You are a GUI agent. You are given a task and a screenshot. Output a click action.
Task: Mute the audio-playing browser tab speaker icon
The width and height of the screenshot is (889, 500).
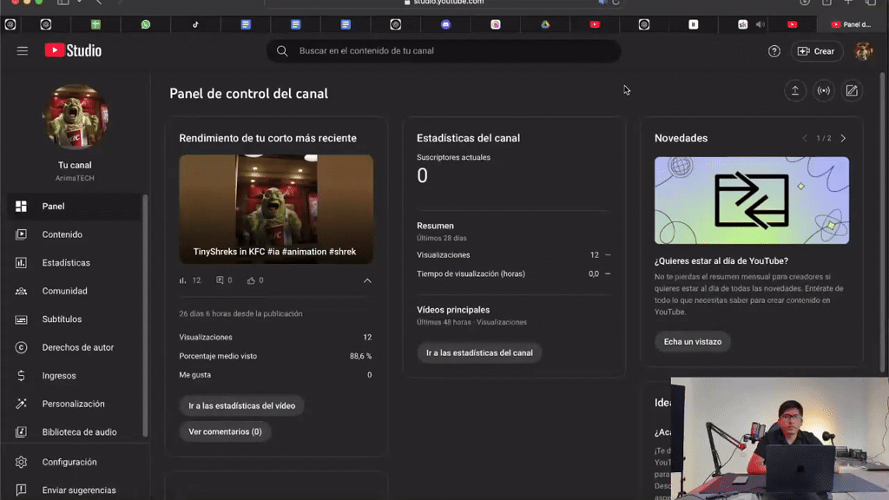click(761, 24)
